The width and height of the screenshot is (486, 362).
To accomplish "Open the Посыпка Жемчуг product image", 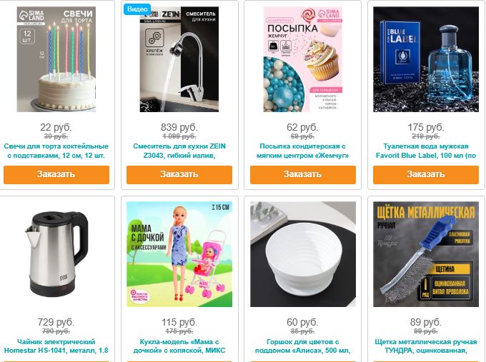I will click(303, 59).
